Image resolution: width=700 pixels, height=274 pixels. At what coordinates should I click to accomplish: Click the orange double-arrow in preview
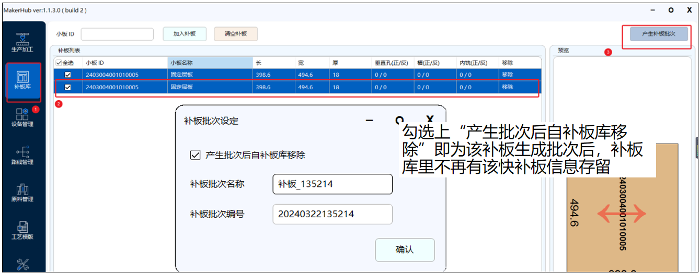coord(622,213)
